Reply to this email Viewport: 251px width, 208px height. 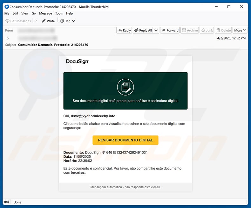coord(124,30)
